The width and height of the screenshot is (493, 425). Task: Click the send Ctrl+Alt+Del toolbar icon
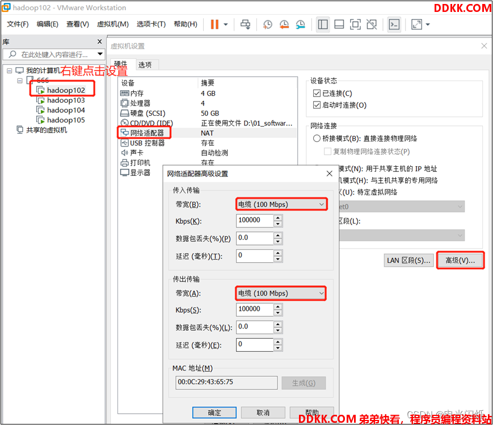(246, 24)
